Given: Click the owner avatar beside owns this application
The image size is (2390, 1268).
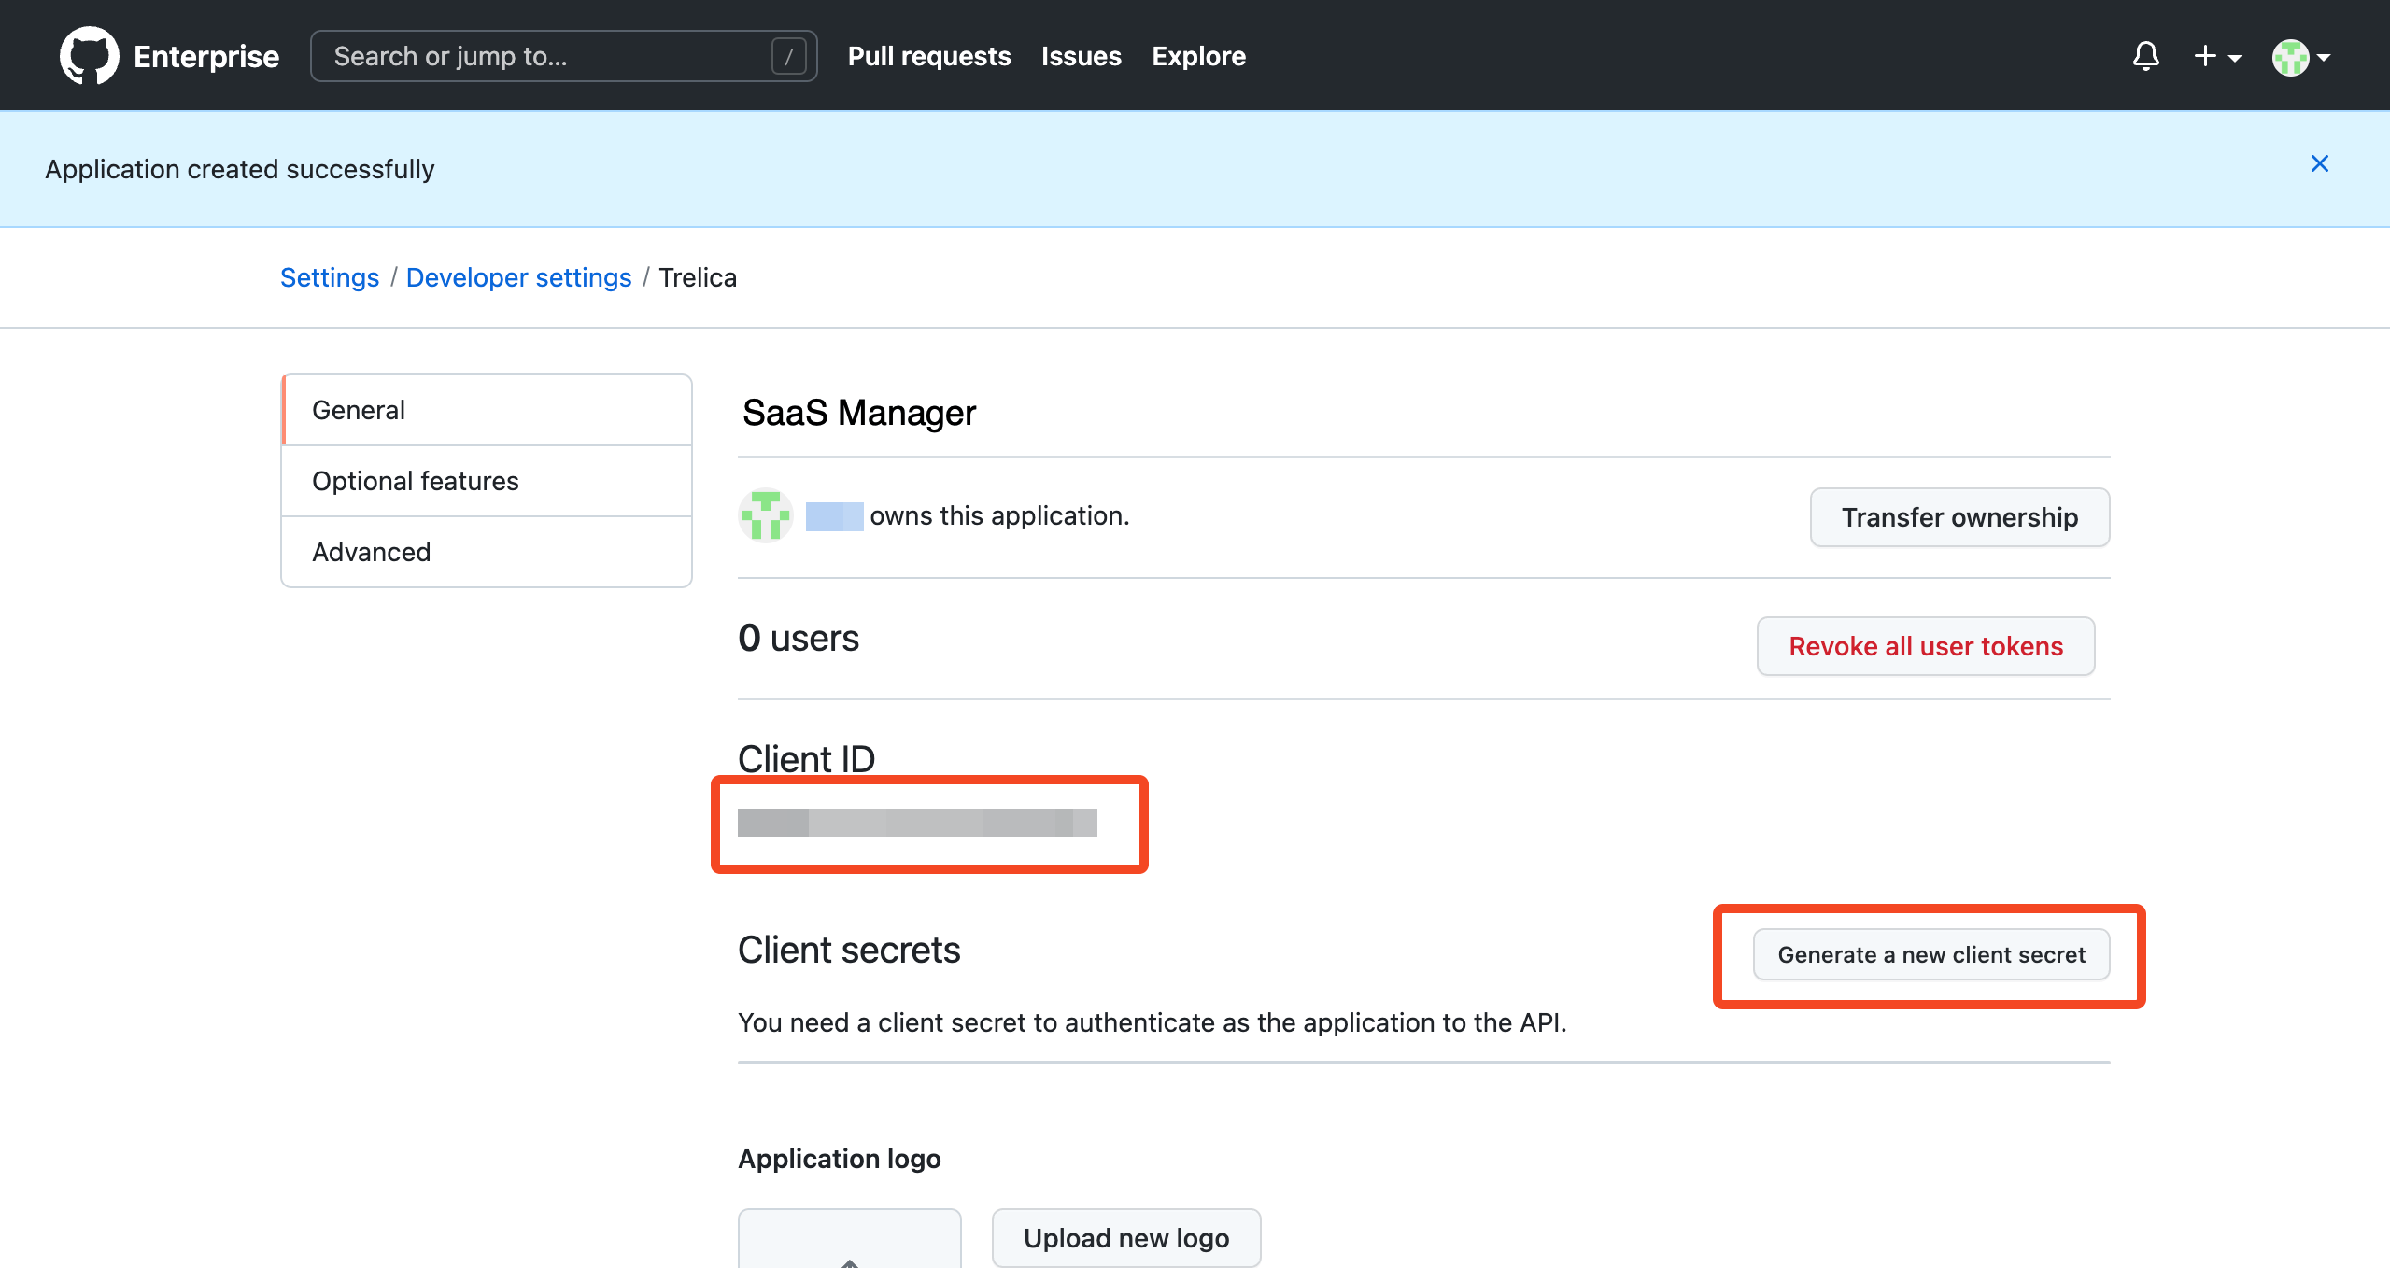Looking at the screenshot, I should point(765,515).
